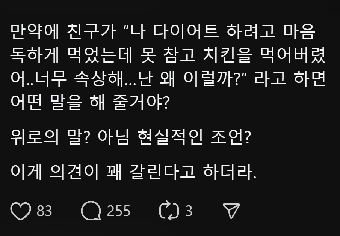
Task: Open the 255 replies count
Action: pyautogui.click(x=119, y=211)
